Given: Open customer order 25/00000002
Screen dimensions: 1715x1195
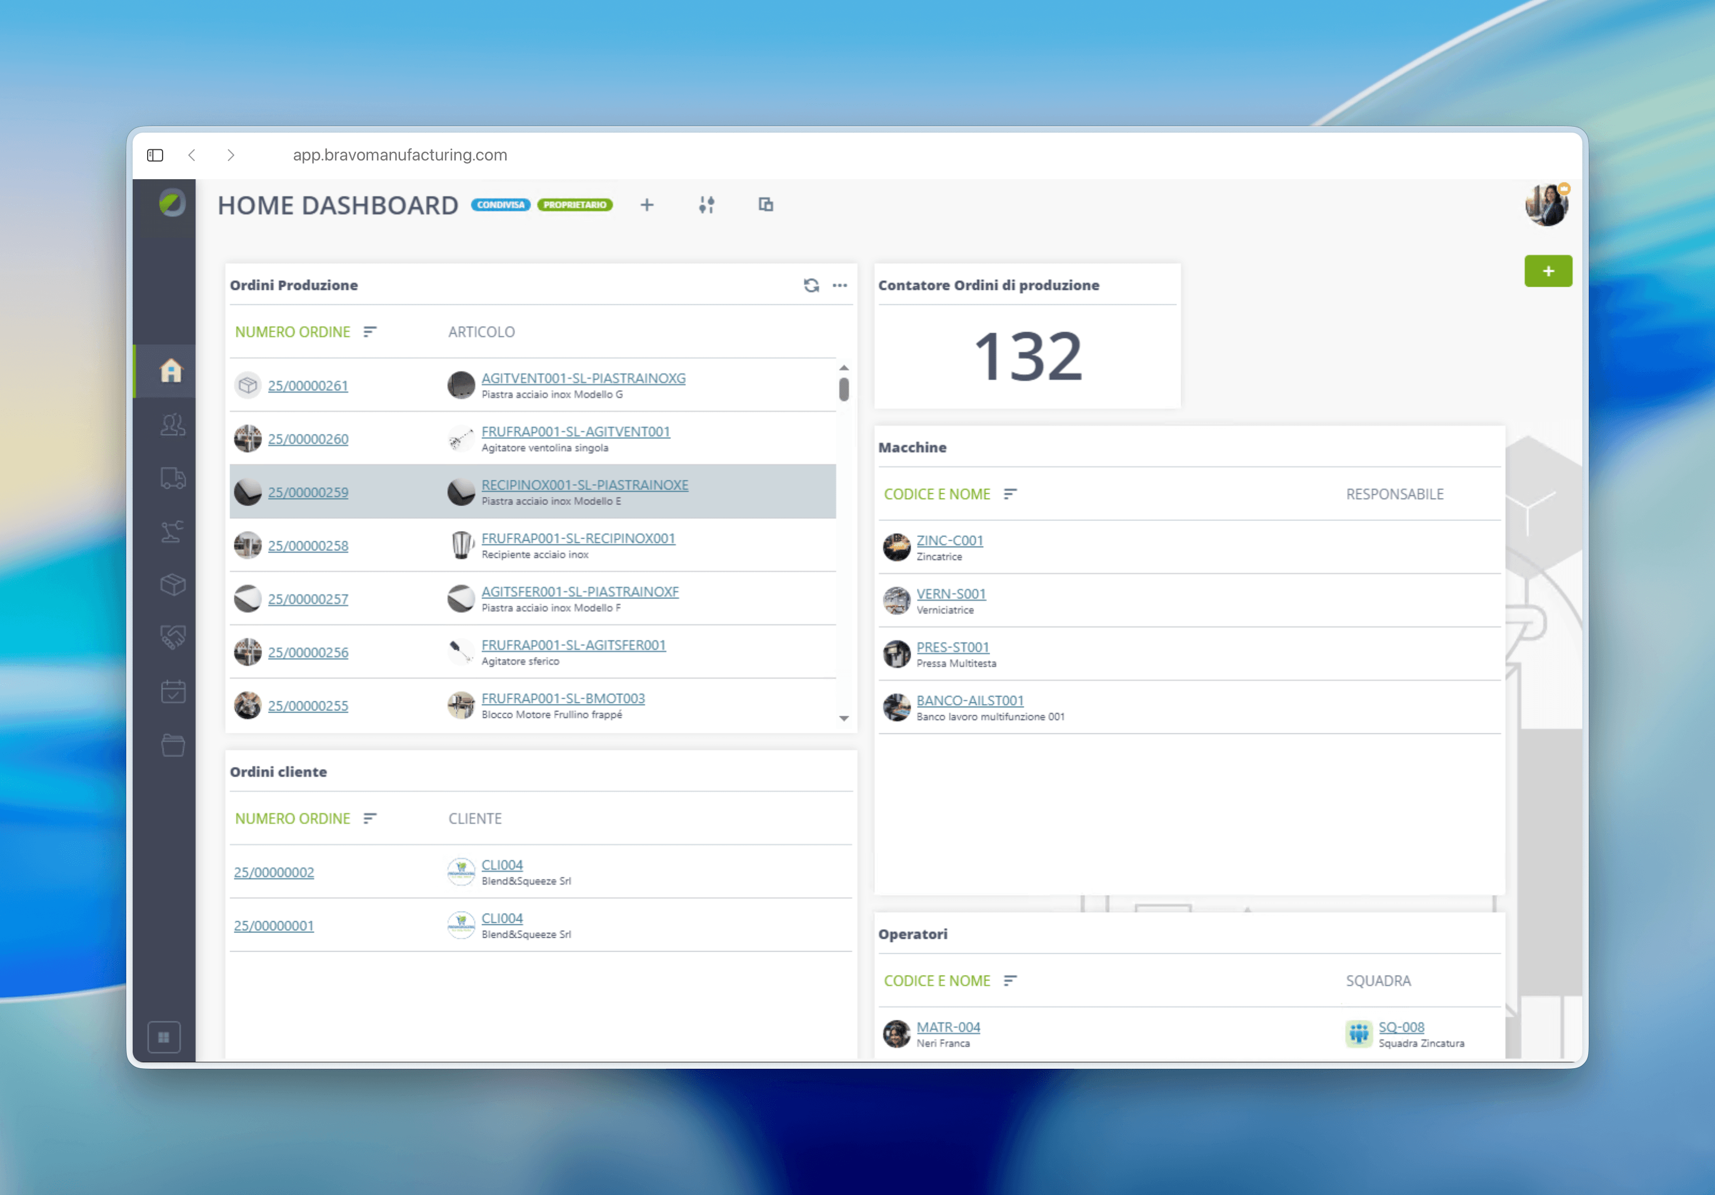Looking at the screenshot, I should coord(273,872).
